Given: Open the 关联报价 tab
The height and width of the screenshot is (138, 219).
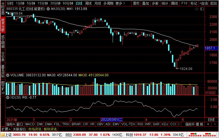Looking at the screenshot, I should click(x=19, y=129).
